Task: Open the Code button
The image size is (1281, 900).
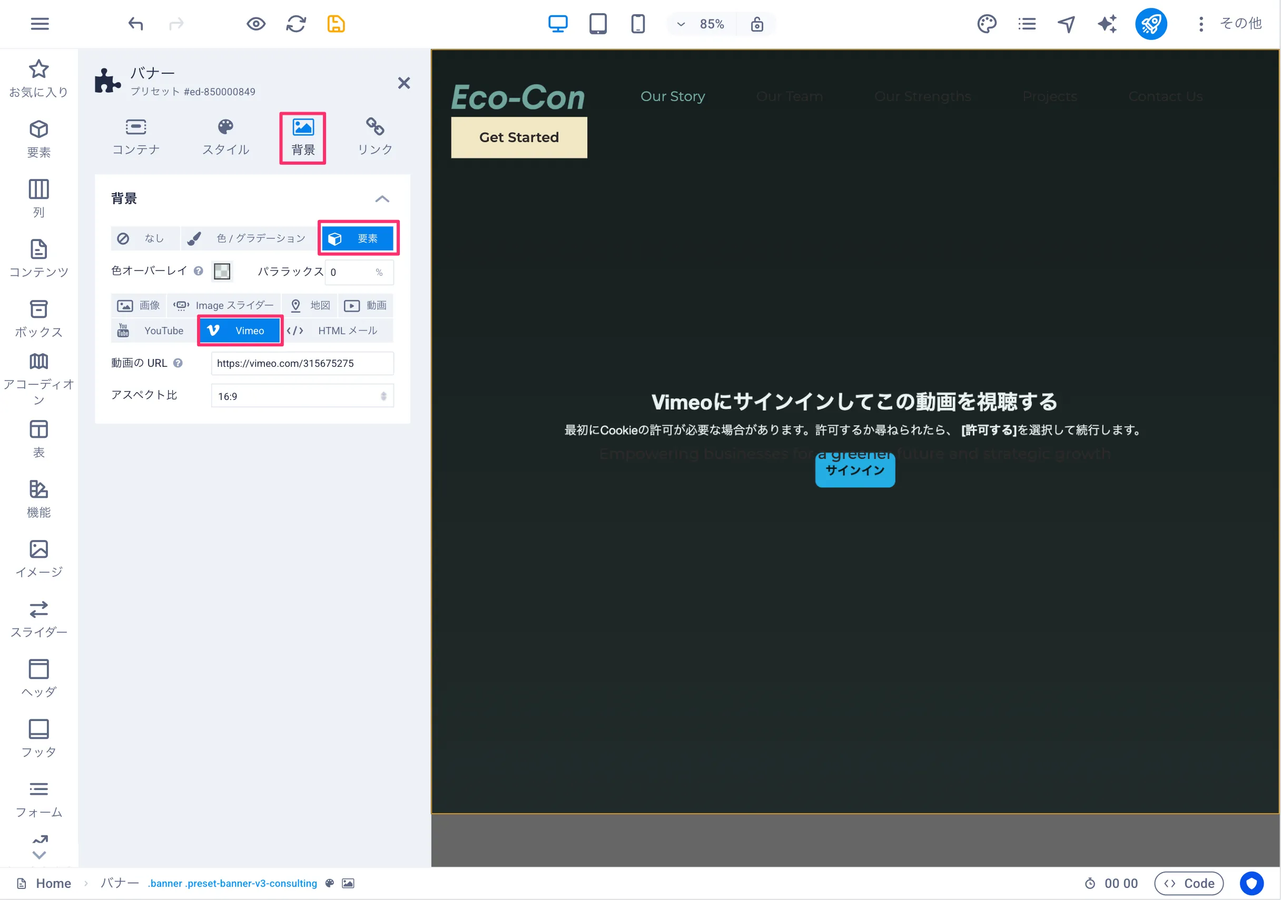Action: coord(1189,883)
